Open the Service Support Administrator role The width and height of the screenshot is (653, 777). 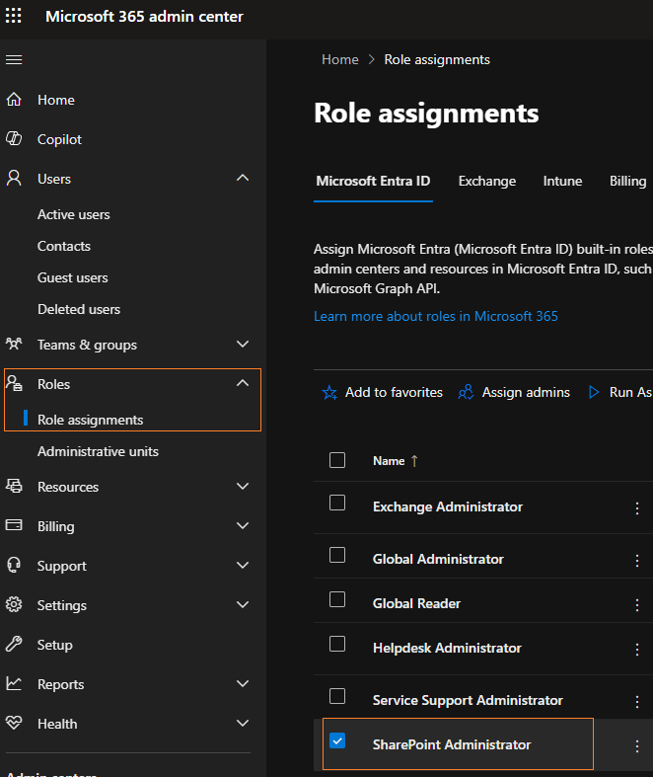click(x=468, y=700)
